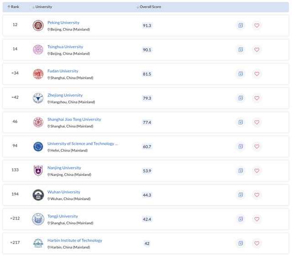Add Shanghai Jiao Tong University to compare
The image size is (292, 257).
pyautogui.click(x=240, y=122)
